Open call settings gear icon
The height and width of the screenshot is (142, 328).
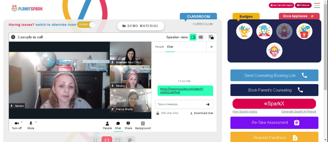[x=13, y=37]
